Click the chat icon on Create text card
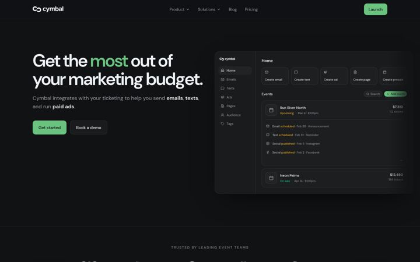The height and width of the screenshot is (262, 420). (x=296, y=72)
